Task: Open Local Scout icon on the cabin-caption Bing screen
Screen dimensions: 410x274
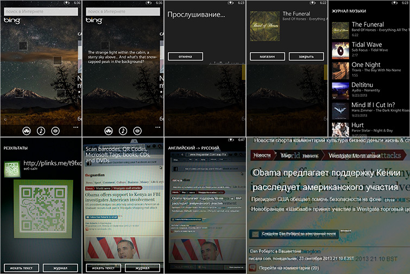Action: [109, 130]
